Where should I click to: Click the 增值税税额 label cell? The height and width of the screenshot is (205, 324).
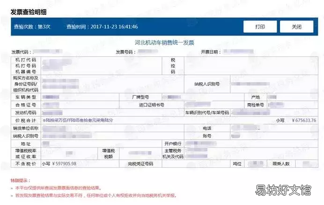click(108, 154)
